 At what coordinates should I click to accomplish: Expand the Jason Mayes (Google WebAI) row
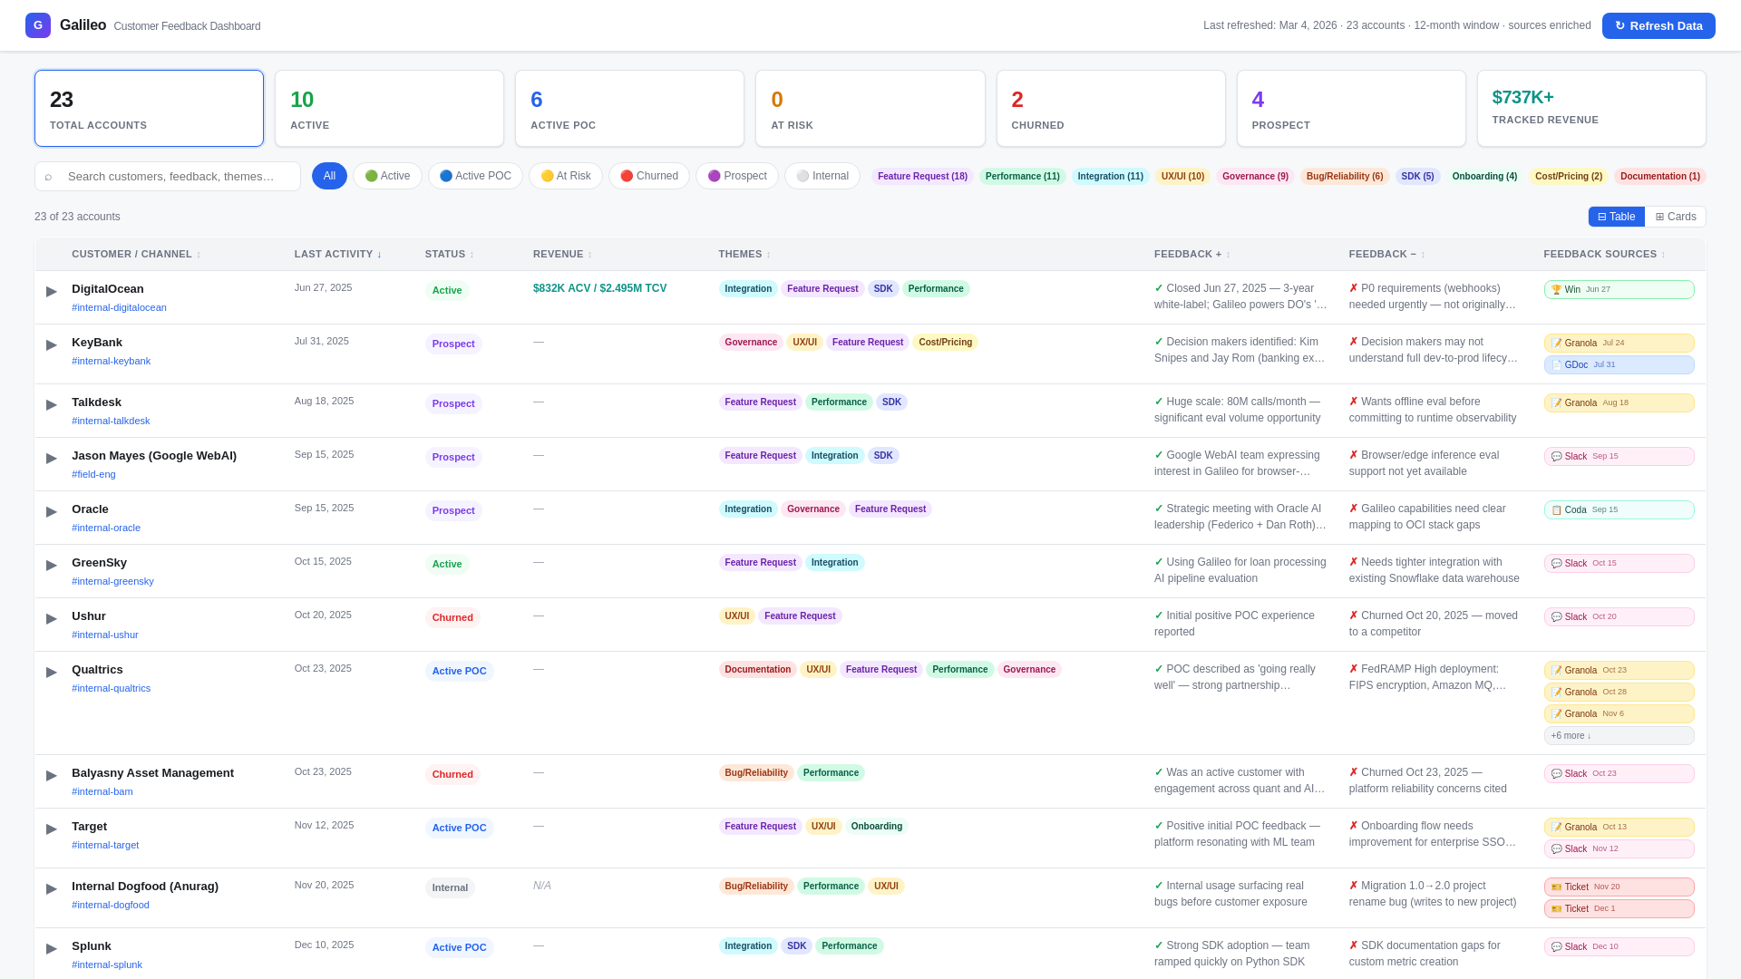pyautogui.click(x=52, y=458)
